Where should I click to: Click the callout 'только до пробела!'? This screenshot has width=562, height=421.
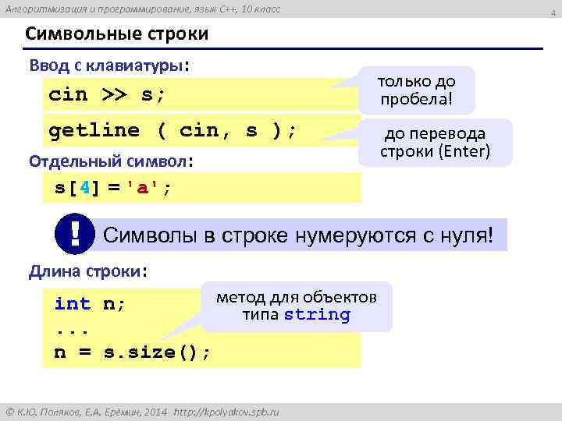pos(417,90)
